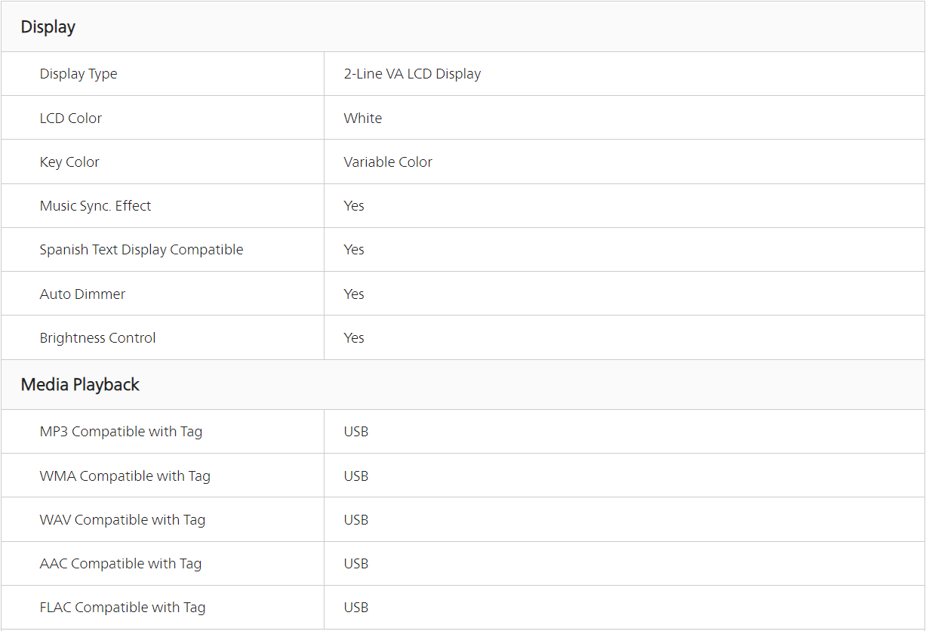The image size is (926, 631).
Task: Click Yes value in Auto Dimmer row
Action: click(354, 294)
